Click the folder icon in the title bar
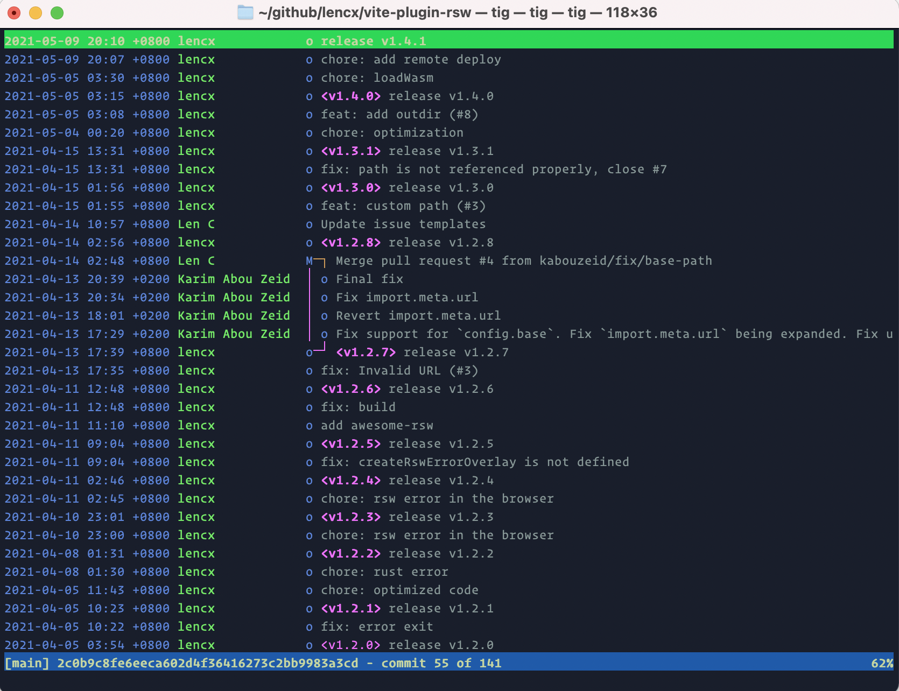 [245, 12]
